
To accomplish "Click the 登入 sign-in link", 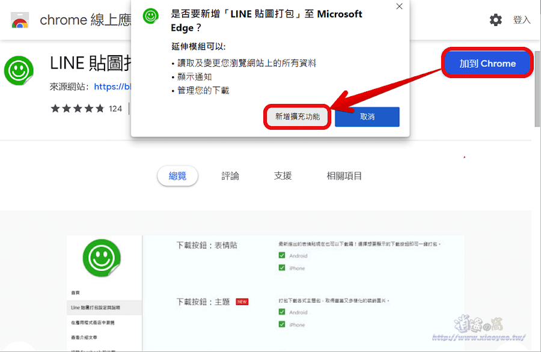I will (521, 20).
